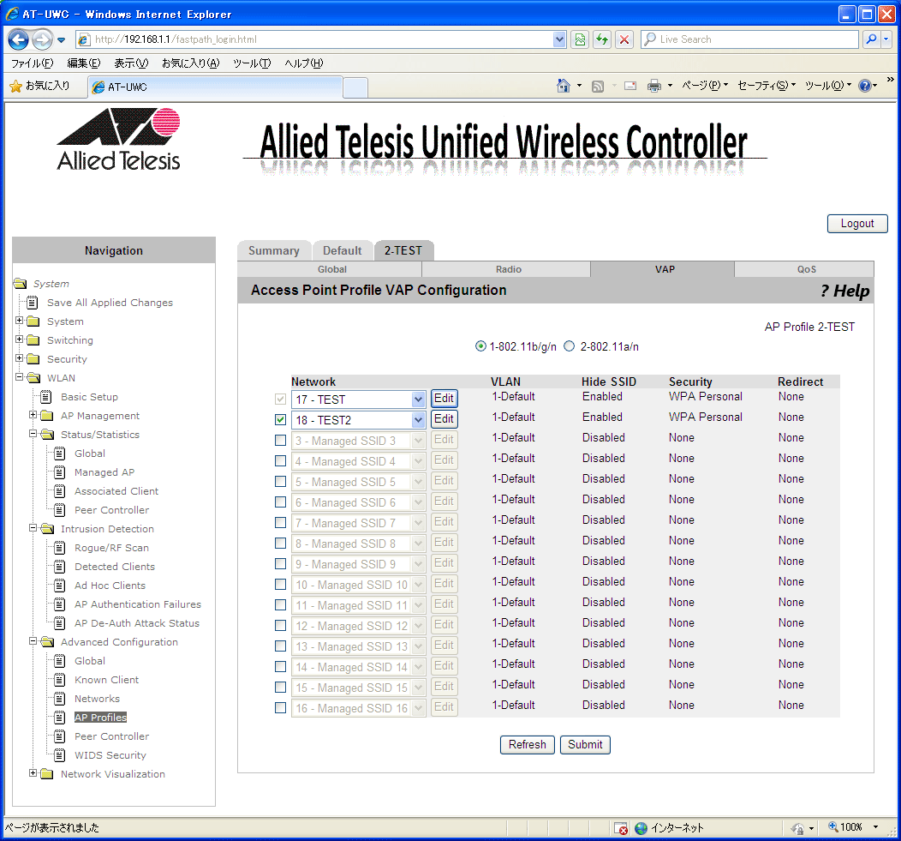
Task: Expand the AP Management folder
Action: 33,415
